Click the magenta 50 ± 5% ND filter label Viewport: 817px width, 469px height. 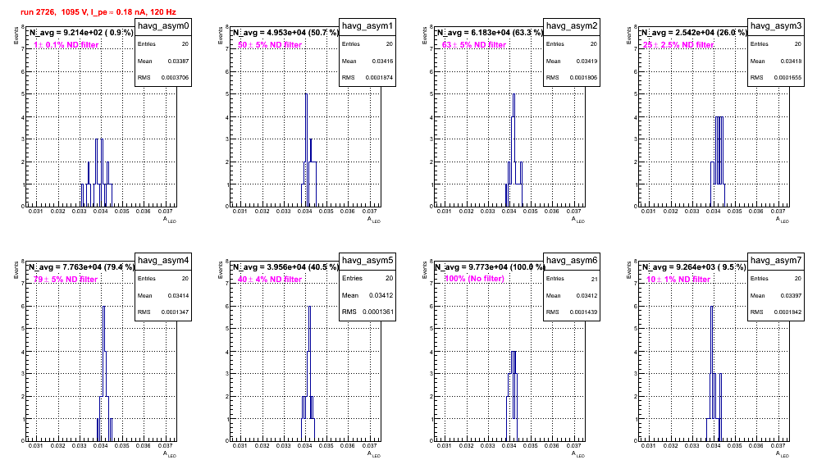270,45
